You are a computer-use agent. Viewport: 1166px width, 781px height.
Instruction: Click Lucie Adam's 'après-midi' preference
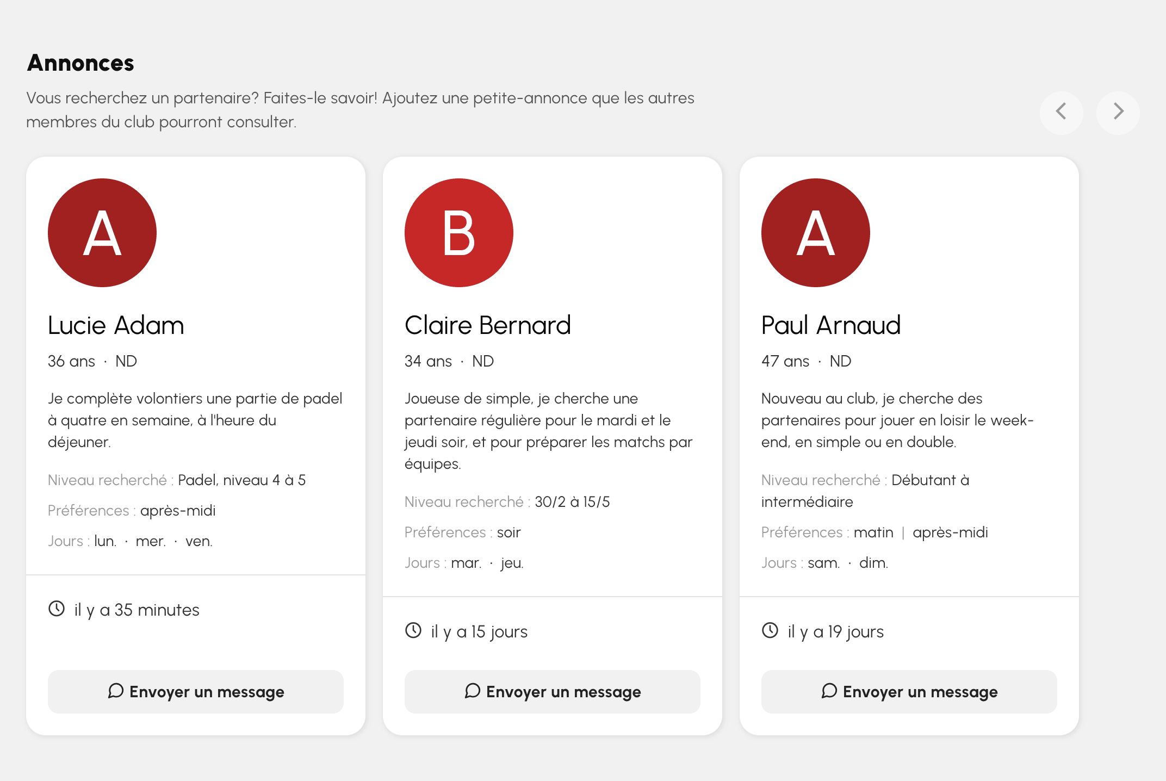178,511
